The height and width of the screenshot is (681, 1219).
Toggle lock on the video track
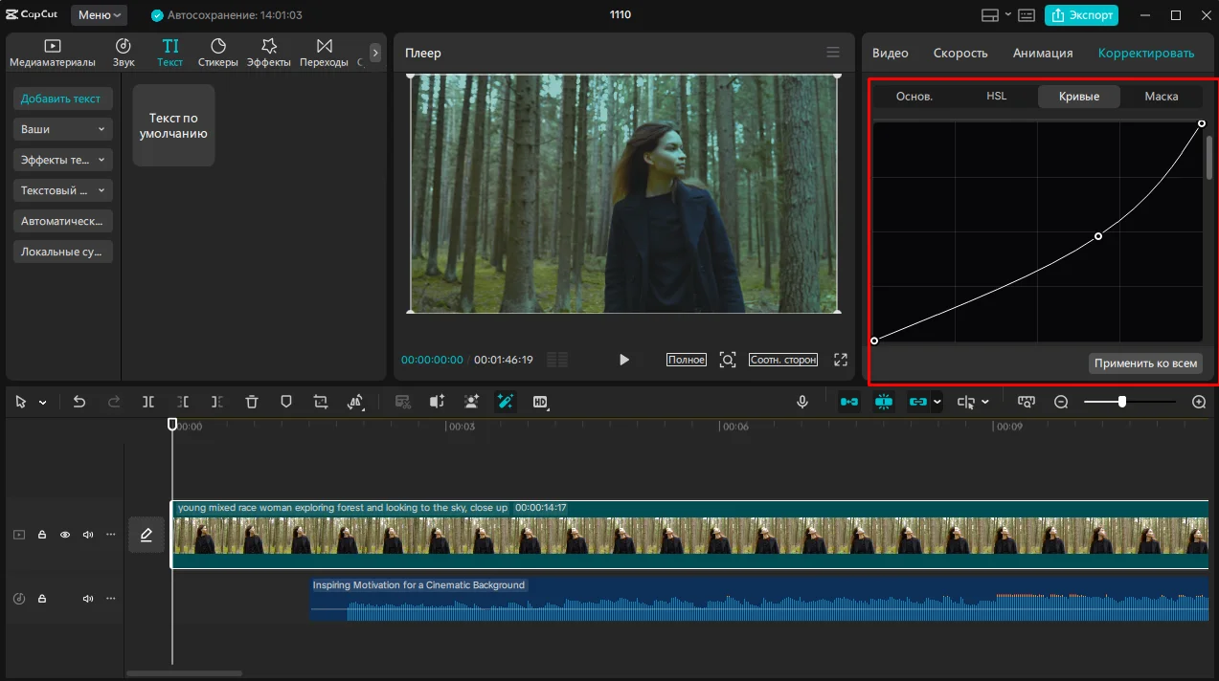[x=42, y=535]
